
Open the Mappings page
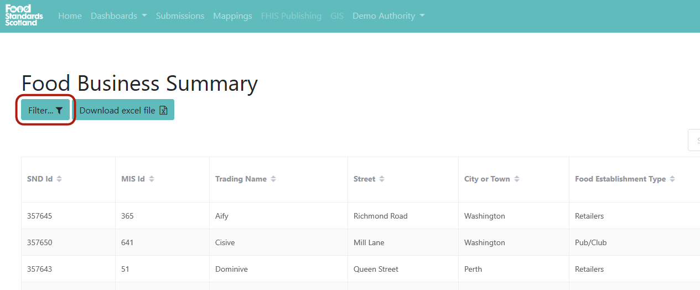232,16
